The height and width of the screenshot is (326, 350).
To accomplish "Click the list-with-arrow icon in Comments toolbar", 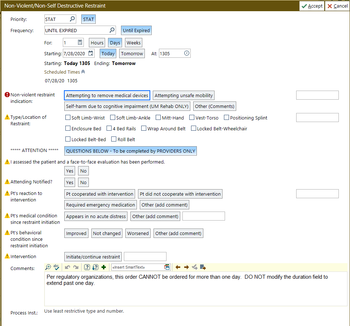I will pyautogui.click(x=203, y=267).
